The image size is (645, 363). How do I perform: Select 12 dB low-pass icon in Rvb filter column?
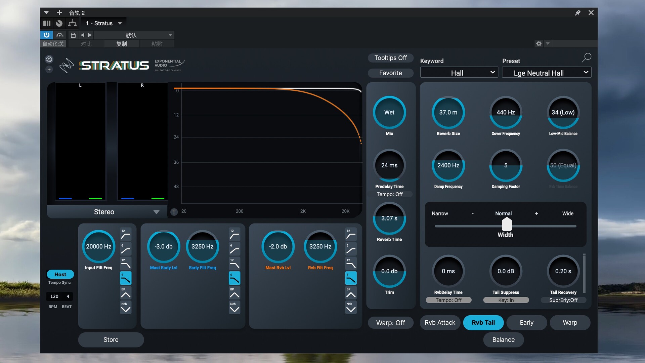[x=351, y=264]
